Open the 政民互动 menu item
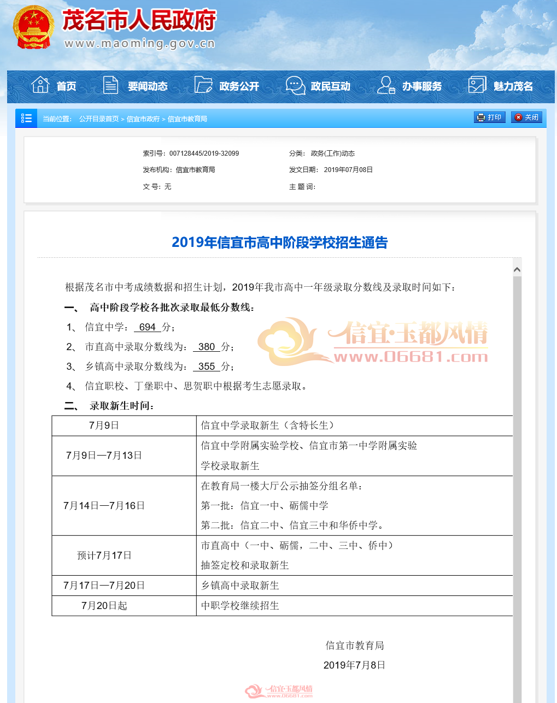This screenshot has width=557, height=703. click(x=330, y=86)
